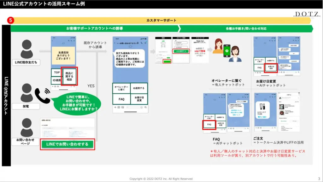Click the bear product thumbnail in LINE Pay
323x182 pixels.
point(281,113)
